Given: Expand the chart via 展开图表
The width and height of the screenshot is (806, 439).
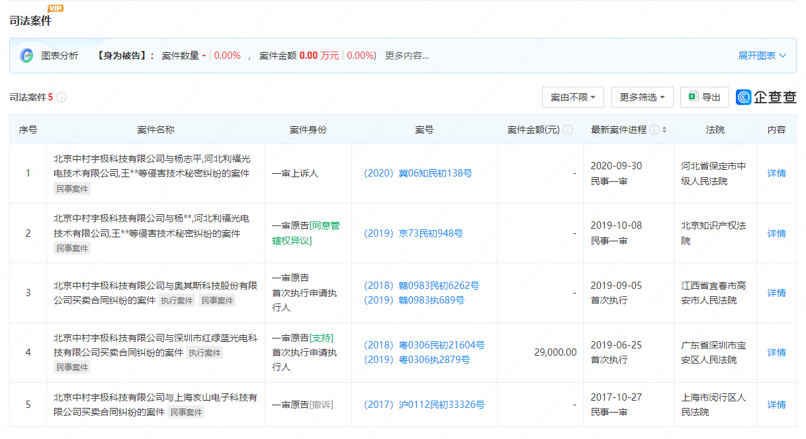Looking at the screenshot, I should pyautogui.click(x=762, y=56).
